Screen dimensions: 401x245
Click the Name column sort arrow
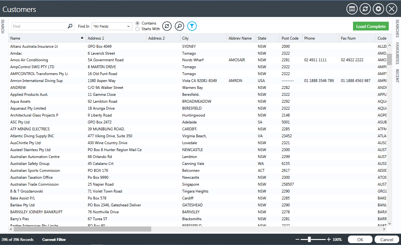click(x=82, y=38)
